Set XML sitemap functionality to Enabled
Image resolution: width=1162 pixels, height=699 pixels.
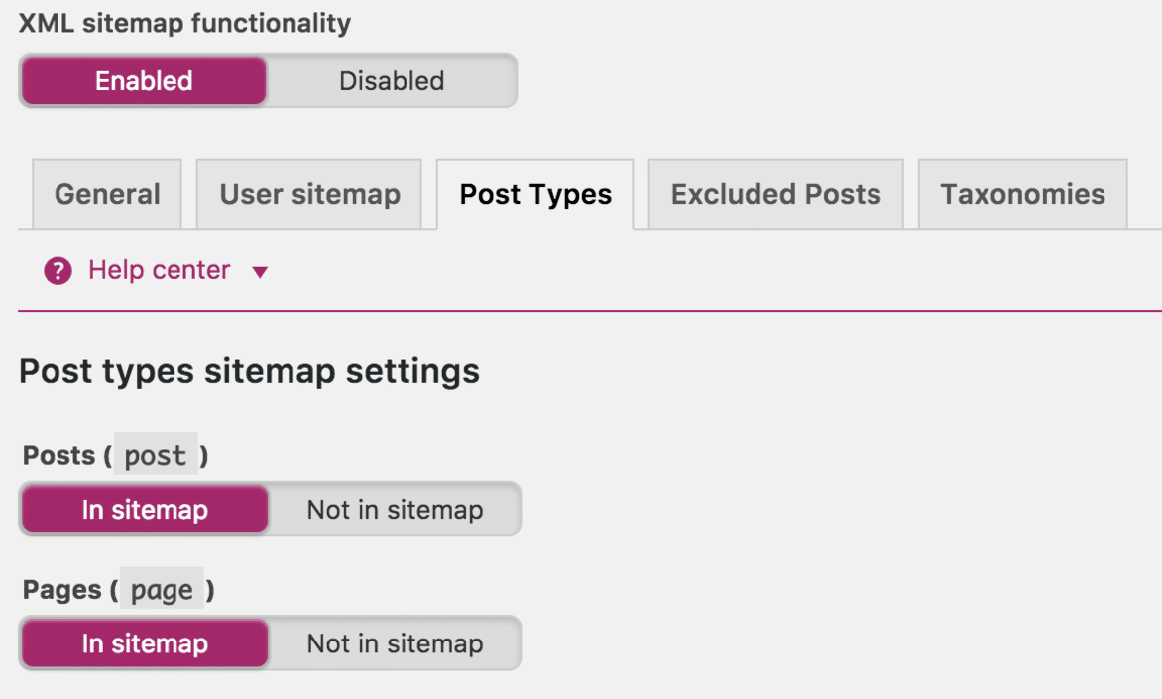144,80
